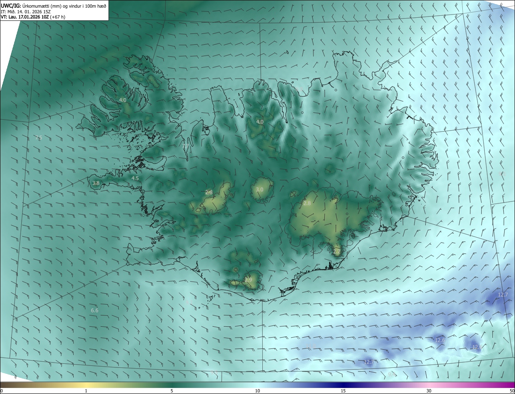The width and height of the screenshot is (515, 394).
Task: Click the 3.8 value on the western peninsula tip
Action: click(96, 183)
